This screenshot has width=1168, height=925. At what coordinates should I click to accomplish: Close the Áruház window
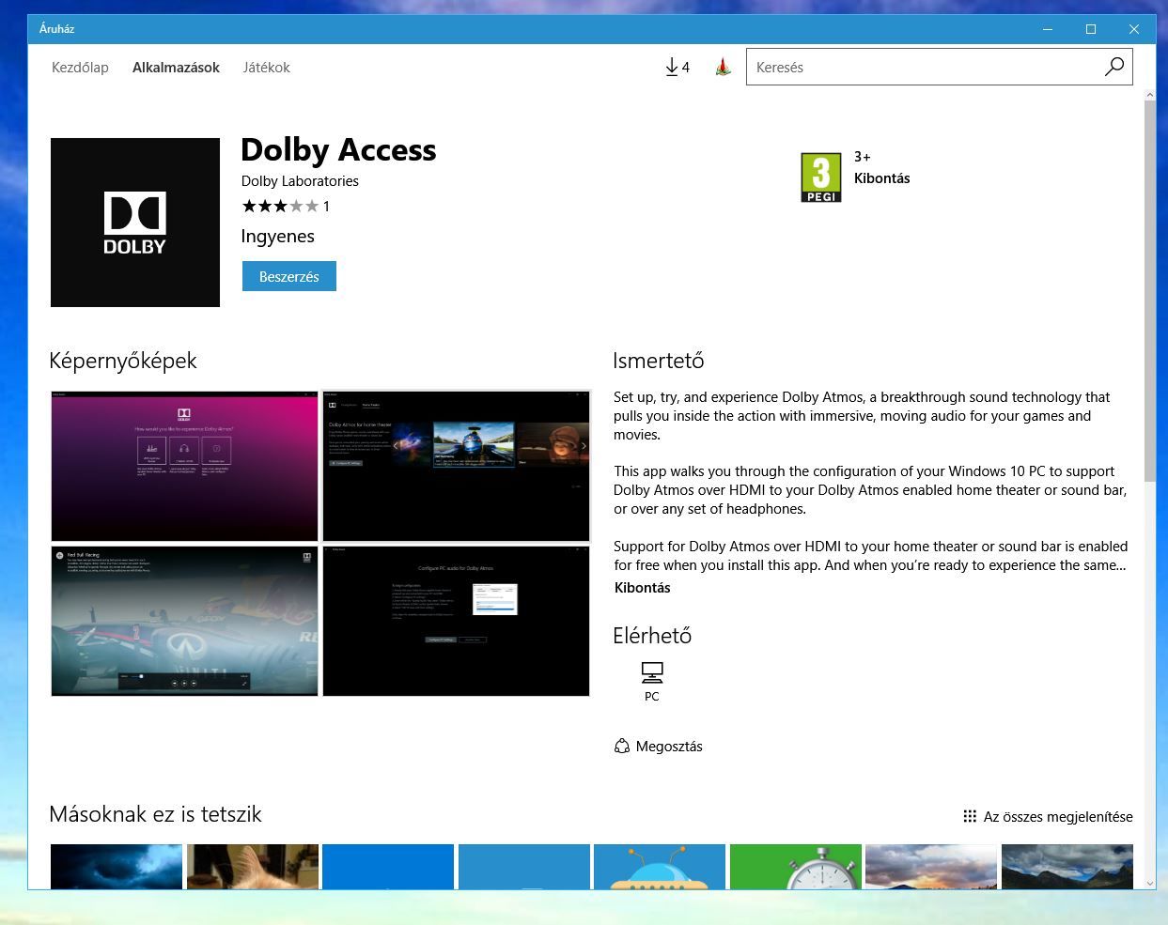(x=1134, y=29)
